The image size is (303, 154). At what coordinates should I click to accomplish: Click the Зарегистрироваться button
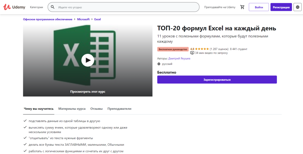[x=217, y=80]
